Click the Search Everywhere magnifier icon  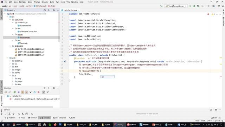tap(223, 6)
